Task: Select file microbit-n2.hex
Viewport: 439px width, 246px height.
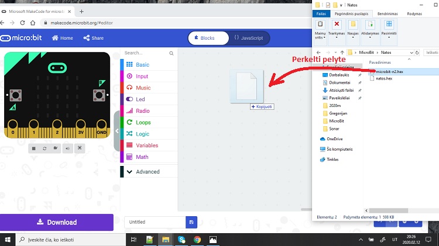Action: click(x=389, y=71)
